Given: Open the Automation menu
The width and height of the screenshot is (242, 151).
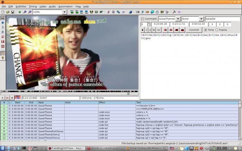Looking at the screenshot, I should click(x=65, y=7).
